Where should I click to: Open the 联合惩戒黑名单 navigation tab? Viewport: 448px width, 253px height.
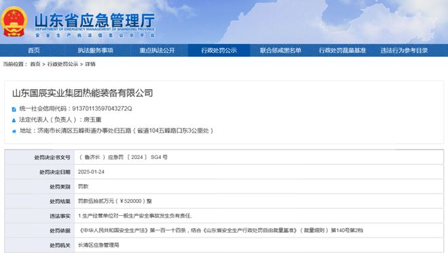[x=280, y=50]
